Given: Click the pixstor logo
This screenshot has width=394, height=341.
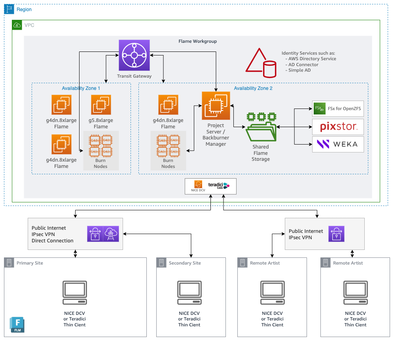Looking at the screenshot, I should click(338, 127).
